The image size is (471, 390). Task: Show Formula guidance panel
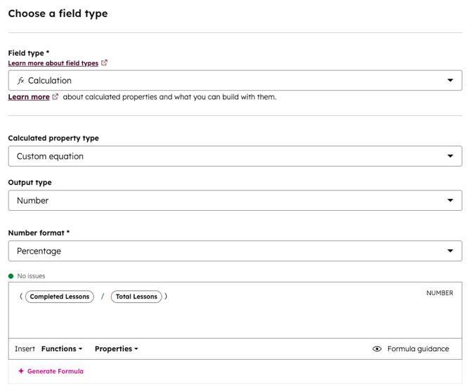pyautogui.click(x=418, y=349)
